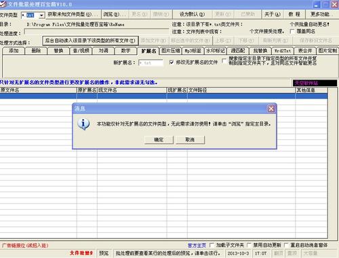Click the 设为默认 button
This screenshot has height=258, width=339.
coord(193,14)
